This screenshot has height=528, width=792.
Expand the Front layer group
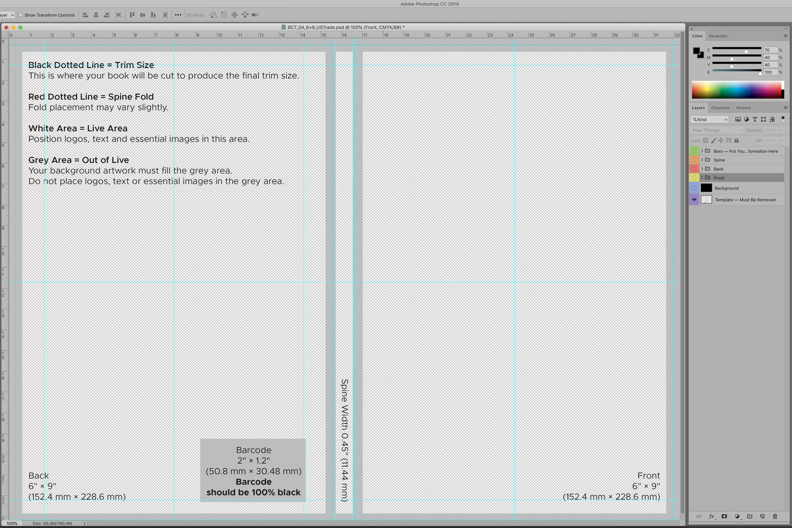(x=702, y=178)
